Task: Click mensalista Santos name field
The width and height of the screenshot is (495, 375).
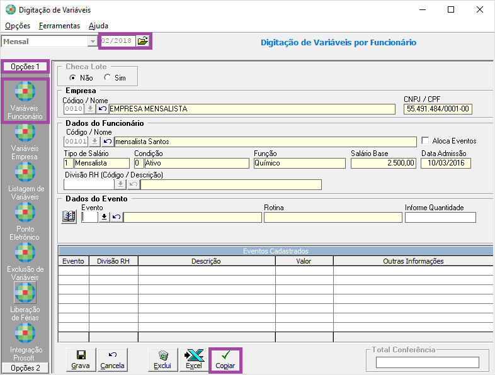Action: pos(265,142)
